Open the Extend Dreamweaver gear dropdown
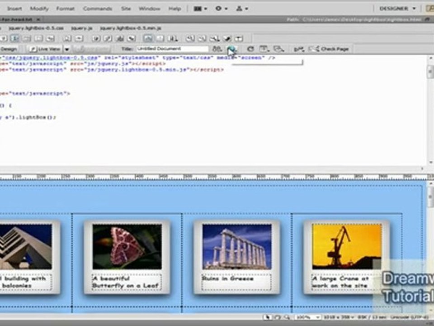Screen dimensions: 434x326 coord(222,9)
